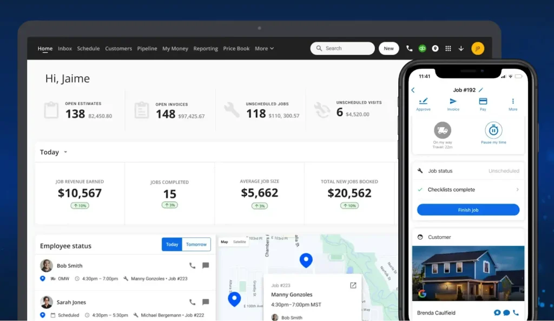The width and height of the screenshot is (554, 321).
Task: Click the Search input field
Action: coord(342,48)
